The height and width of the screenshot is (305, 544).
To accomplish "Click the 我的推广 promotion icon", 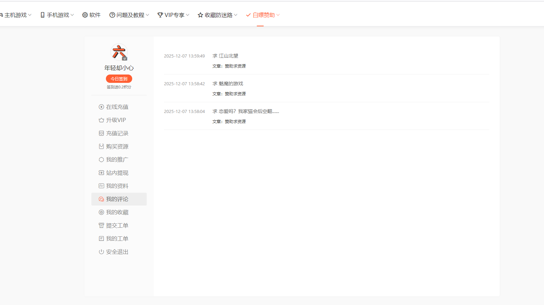I will click(x=101, y=160).
